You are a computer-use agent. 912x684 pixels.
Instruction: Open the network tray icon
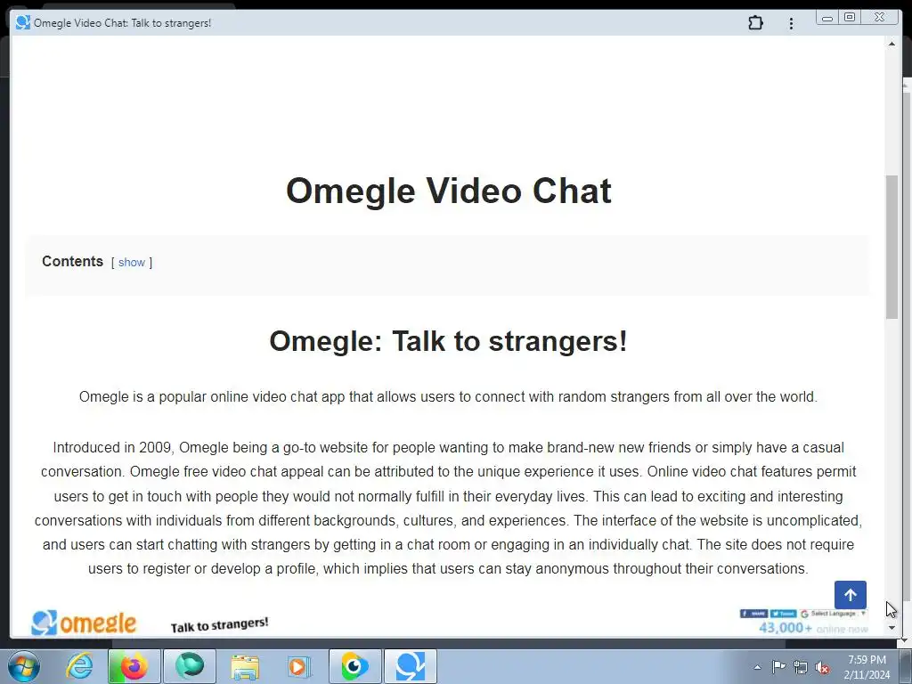click(801, 667)
